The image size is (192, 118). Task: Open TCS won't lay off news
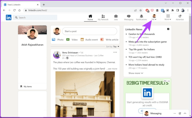pyautogui.click(x=145, y=57)
